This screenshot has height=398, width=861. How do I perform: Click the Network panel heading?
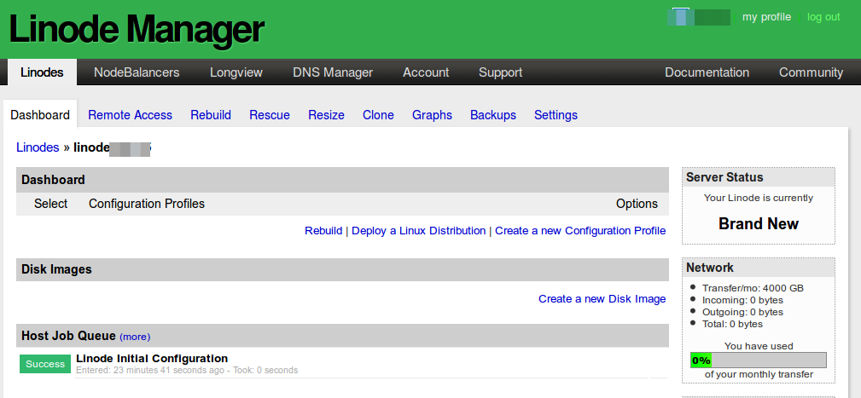coord(709,268)
